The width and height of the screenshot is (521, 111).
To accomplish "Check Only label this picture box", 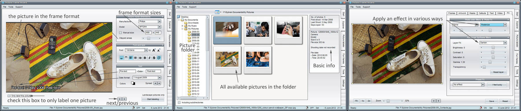I will click(9, 96).
